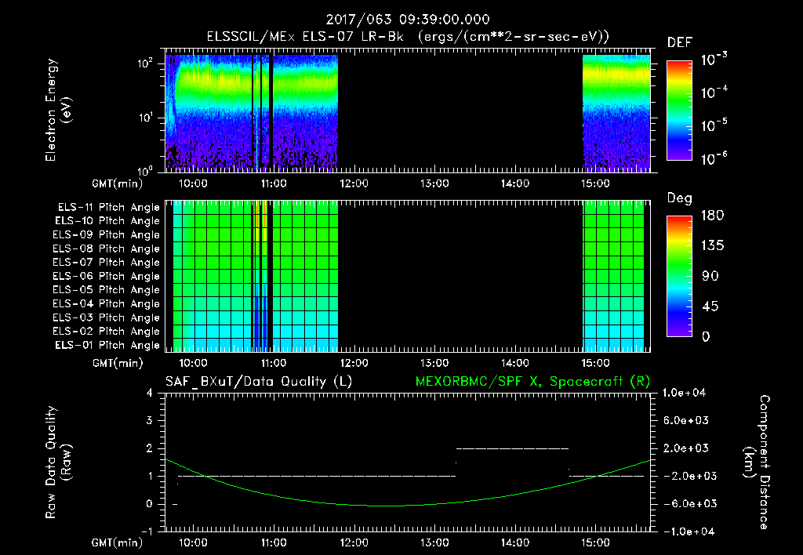Image resolution: width=803 pixels, height=555 pixels.
Task: Click the ELS-08 Pitch Angle row label
Action: (107, 248)
